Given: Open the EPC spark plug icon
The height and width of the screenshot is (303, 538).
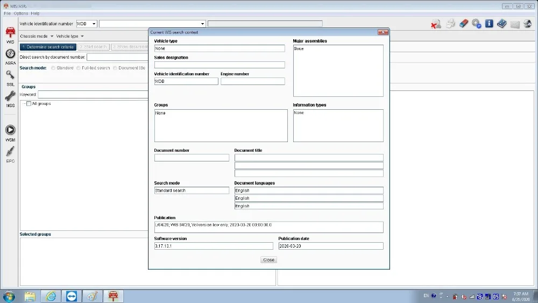Looking at the screenshot, I should point(10,151).
